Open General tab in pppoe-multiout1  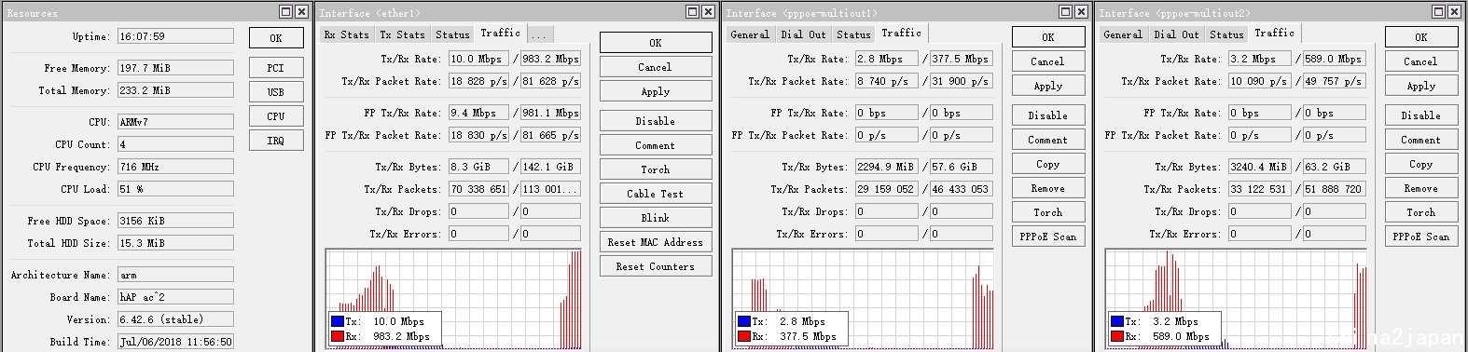(x=750, y=34)
